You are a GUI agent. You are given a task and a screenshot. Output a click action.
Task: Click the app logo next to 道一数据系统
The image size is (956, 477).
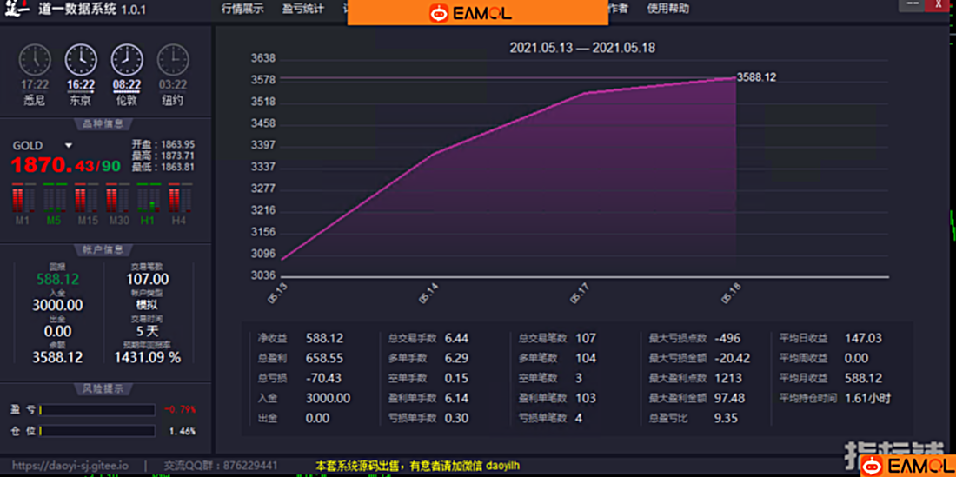pos(16,10)
